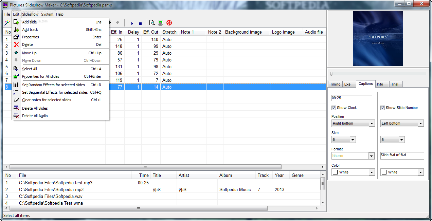Open the clock Color White dropdown

click(353, 172)
